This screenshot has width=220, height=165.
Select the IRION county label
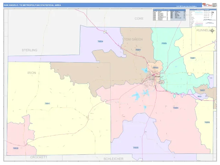[x=32, y=73]
